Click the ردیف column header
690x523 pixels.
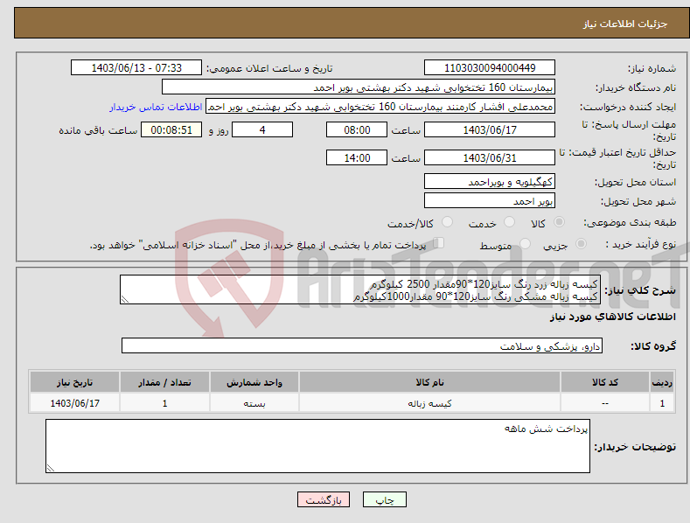(662, 382)
